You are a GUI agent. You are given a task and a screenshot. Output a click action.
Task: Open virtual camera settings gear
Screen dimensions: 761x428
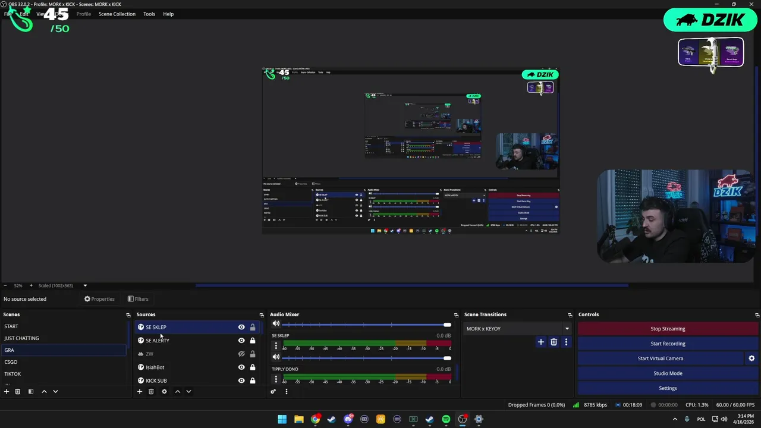tap(751, 358)
